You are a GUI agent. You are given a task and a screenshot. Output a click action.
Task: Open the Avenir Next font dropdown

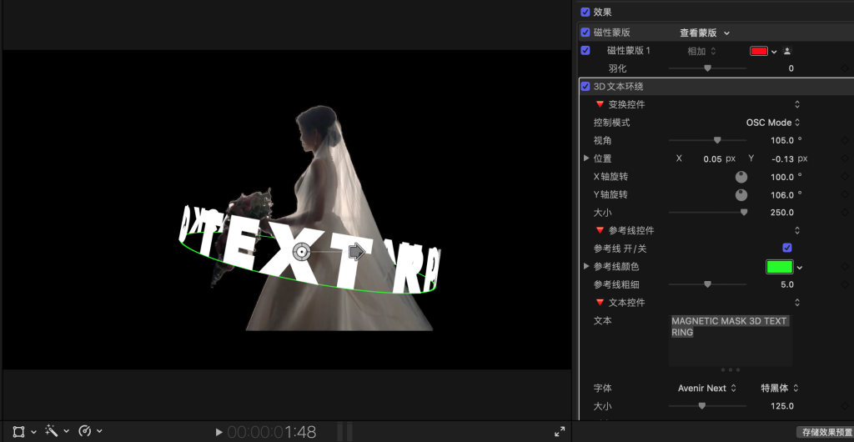(x=707, y=388)
